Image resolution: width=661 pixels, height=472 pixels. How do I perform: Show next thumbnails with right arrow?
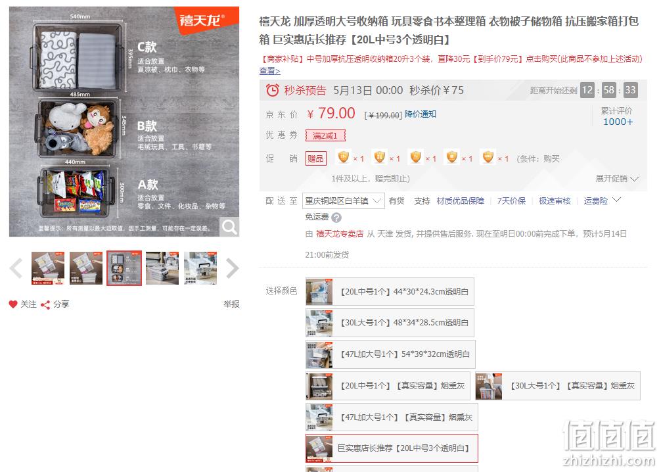coord(233,268)
